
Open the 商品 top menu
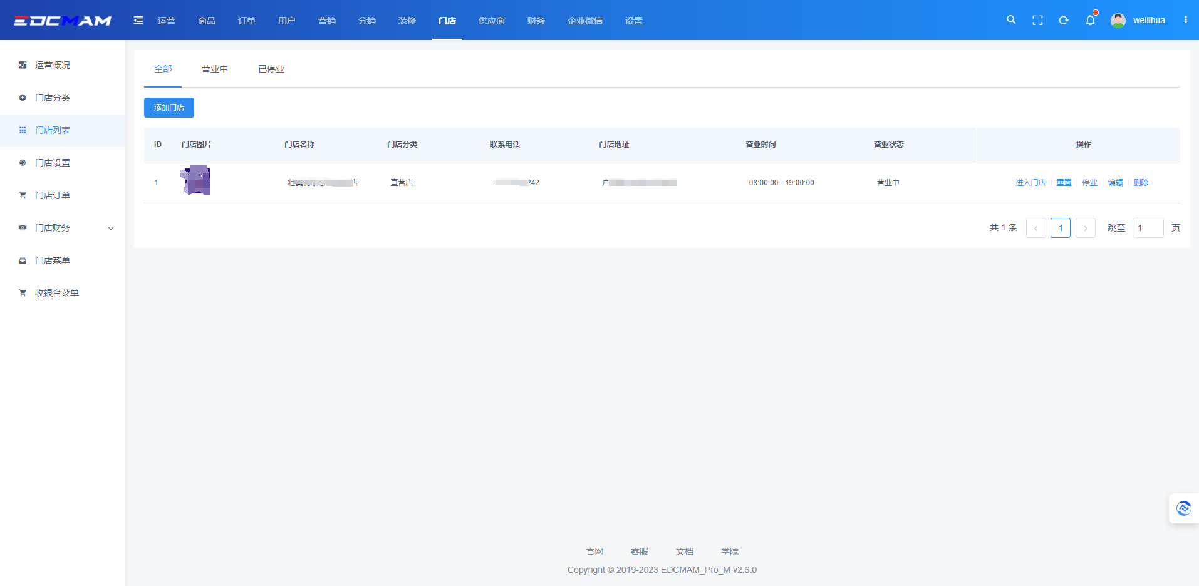207,21
